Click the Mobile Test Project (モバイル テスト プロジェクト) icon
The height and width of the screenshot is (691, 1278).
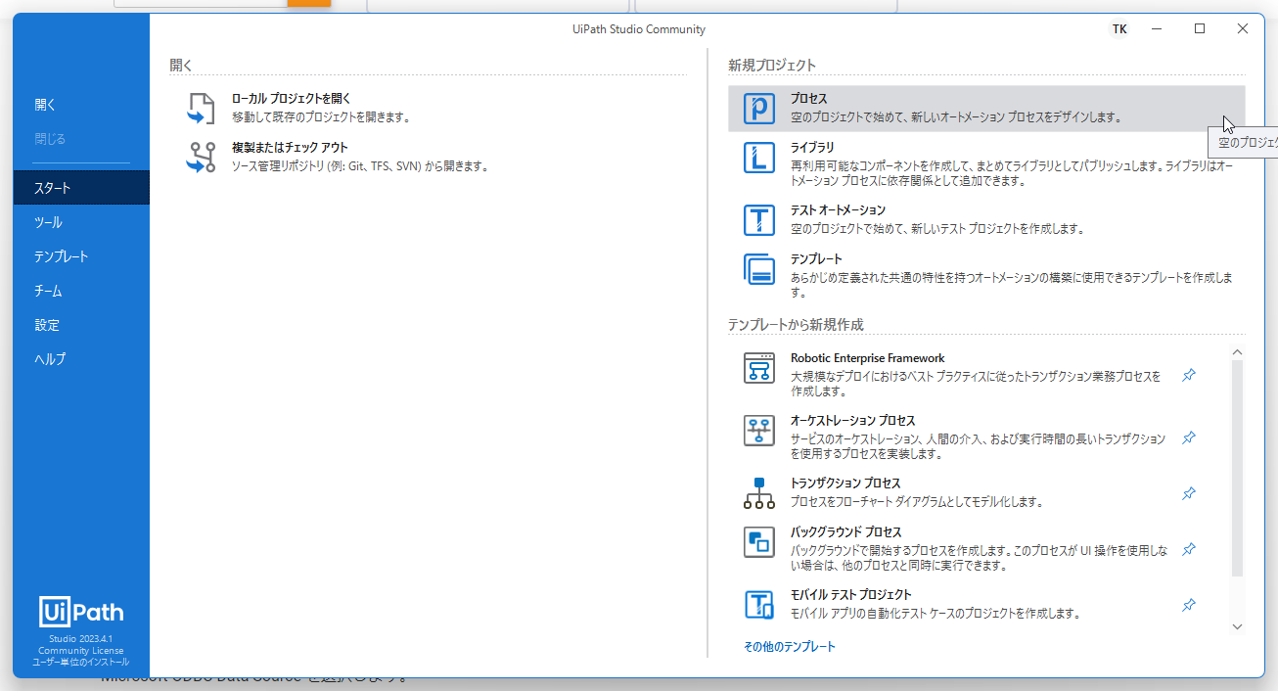[x=759, y=605]
